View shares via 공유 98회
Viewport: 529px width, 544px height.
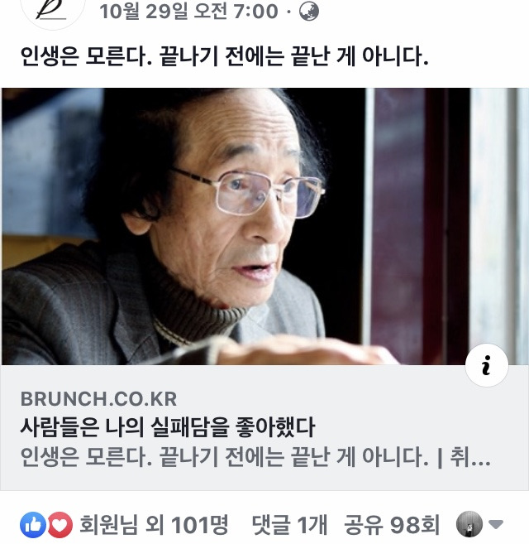[392, 525]
